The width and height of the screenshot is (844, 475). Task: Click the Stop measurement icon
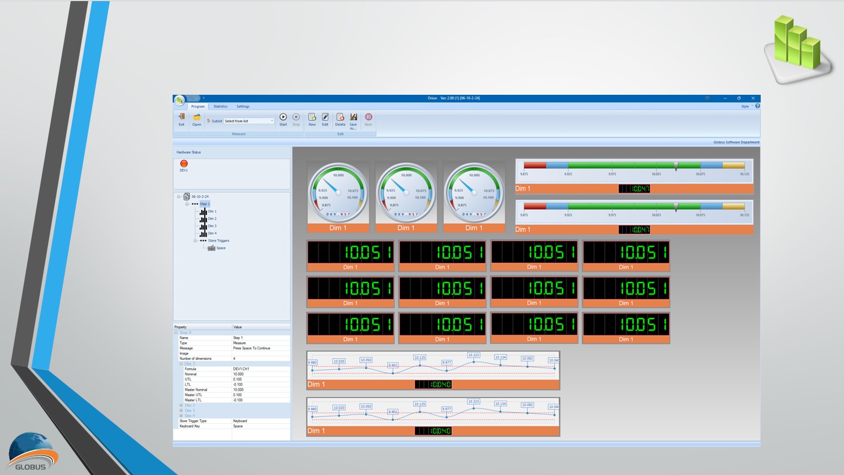click(296, 117)
